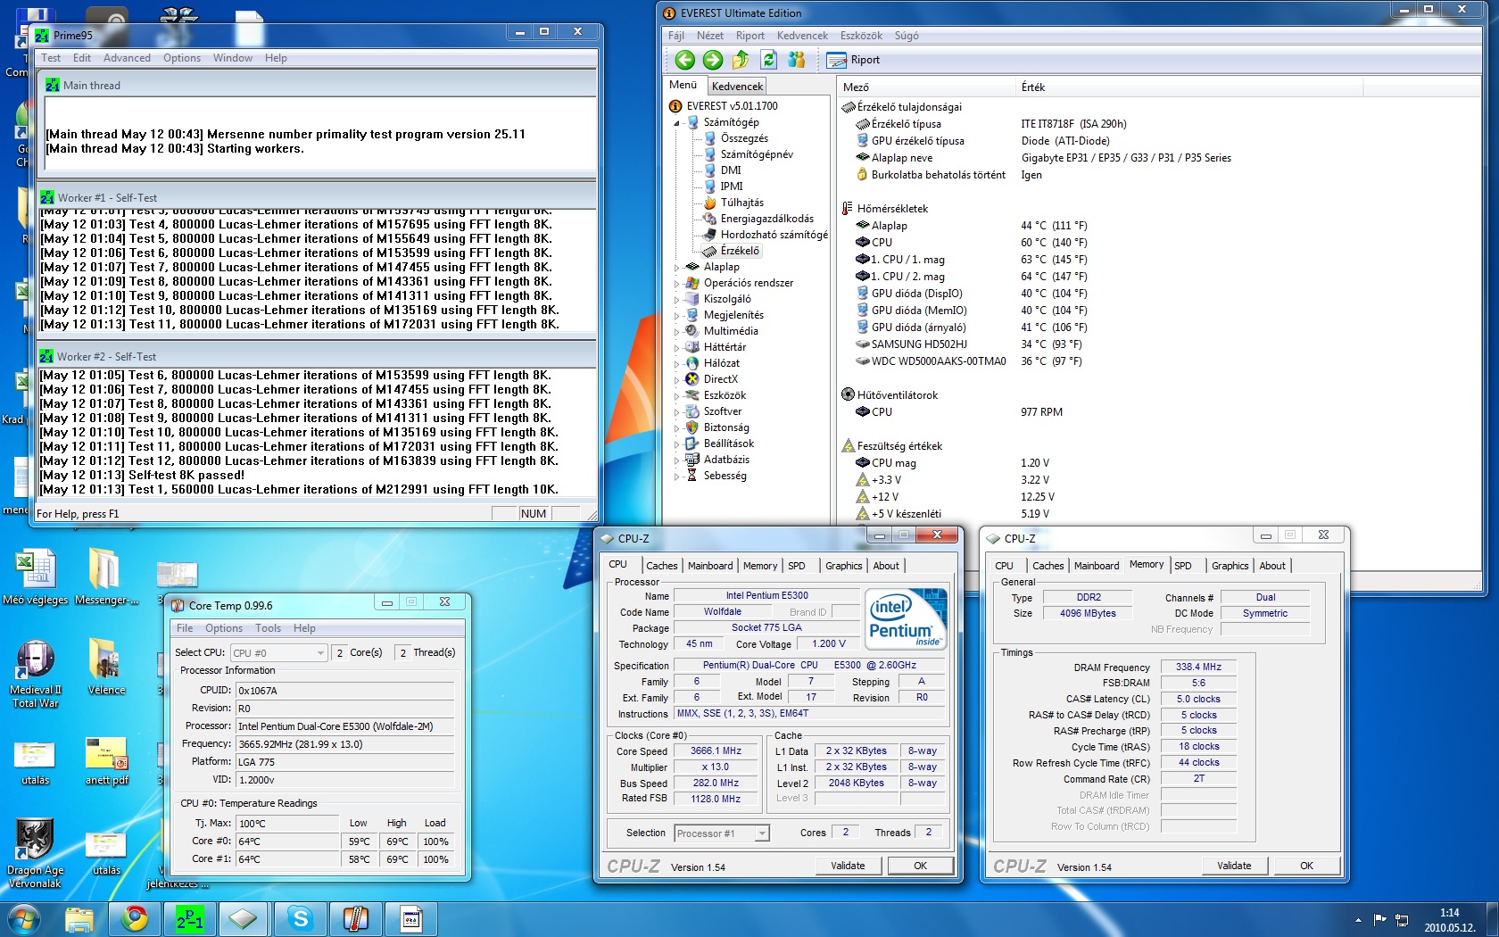Click the users icon in EVEREST toolbar
Screen dimensions: 1499x937
point(797,60)
